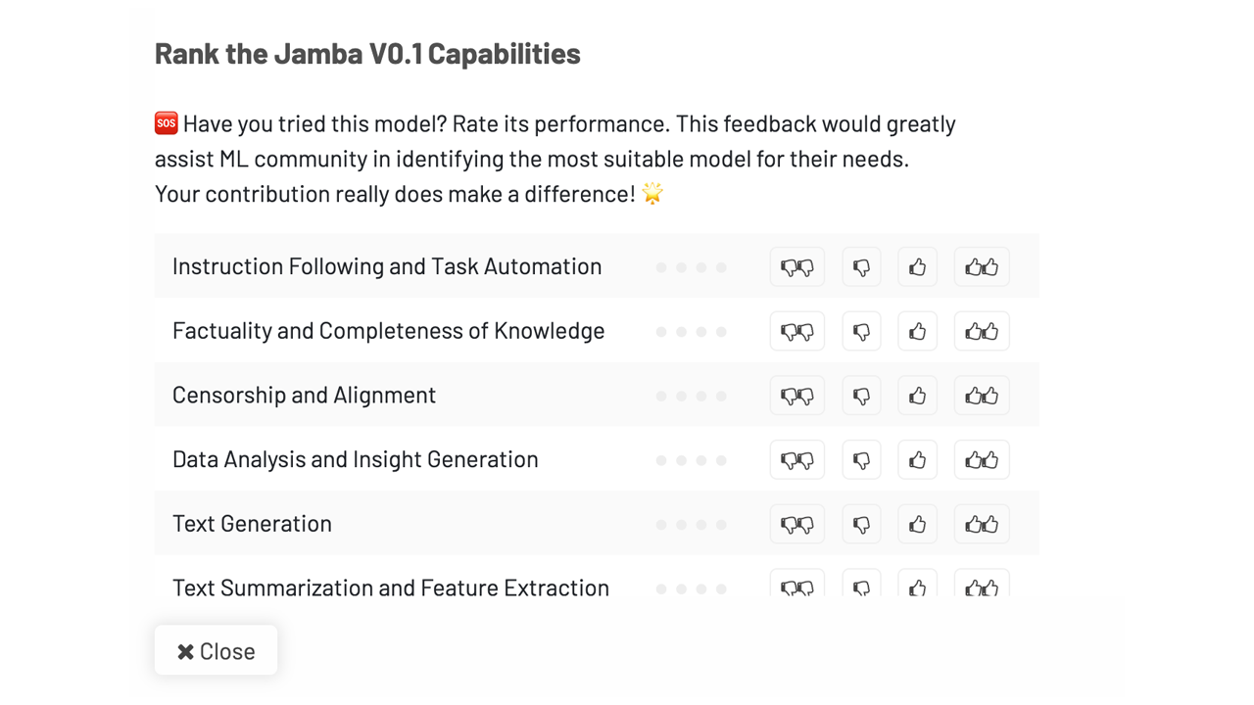Viewport: 1254px width, 705px height.
Task: Click the rating dots for Text Generation
Action: 691,524
